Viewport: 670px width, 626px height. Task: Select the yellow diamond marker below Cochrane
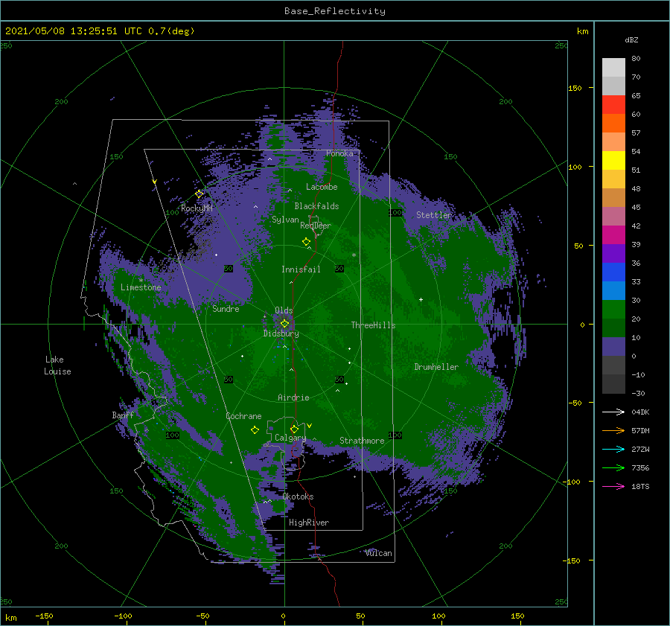[x=255, y=430]
